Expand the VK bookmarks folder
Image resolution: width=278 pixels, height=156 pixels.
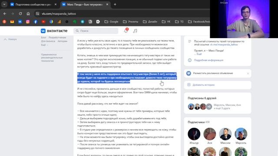tap(166, 22)
